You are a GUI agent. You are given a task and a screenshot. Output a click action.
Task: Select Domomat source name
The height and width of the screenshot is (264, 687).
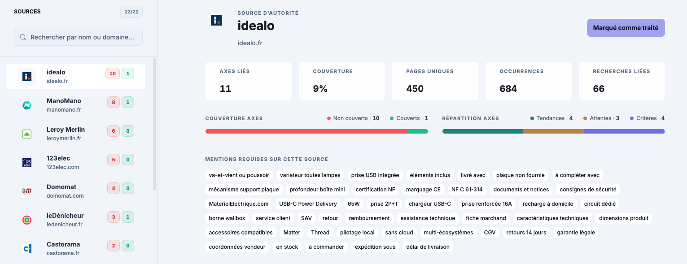(61, 187)
